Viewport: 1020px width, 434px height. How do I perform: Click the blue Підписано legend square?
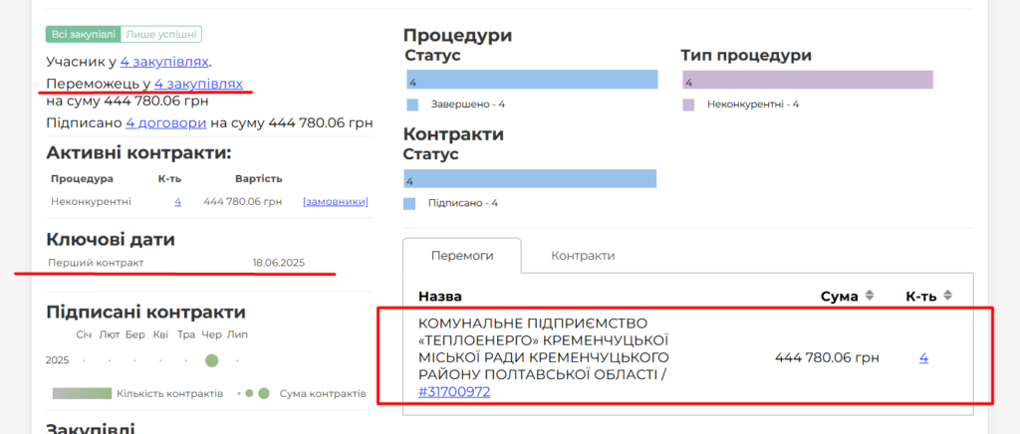click(409, 203)
